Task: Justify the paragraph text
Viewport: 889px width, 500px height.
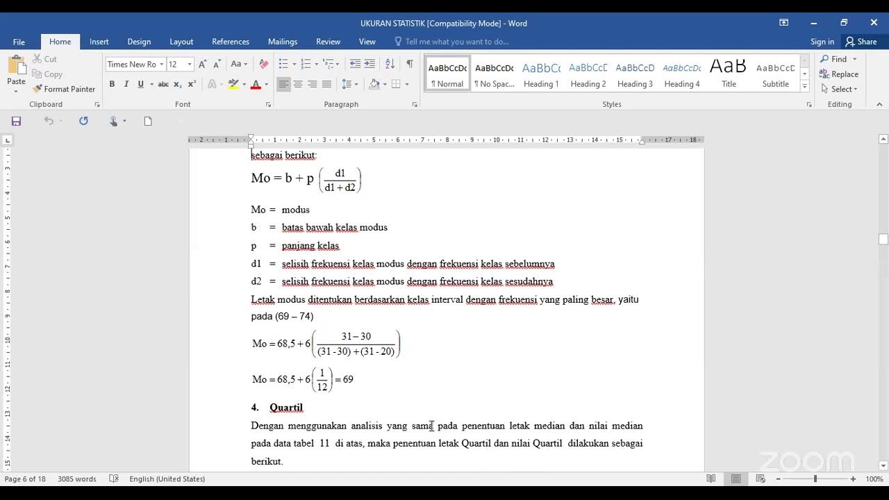Action: [326, 84]
